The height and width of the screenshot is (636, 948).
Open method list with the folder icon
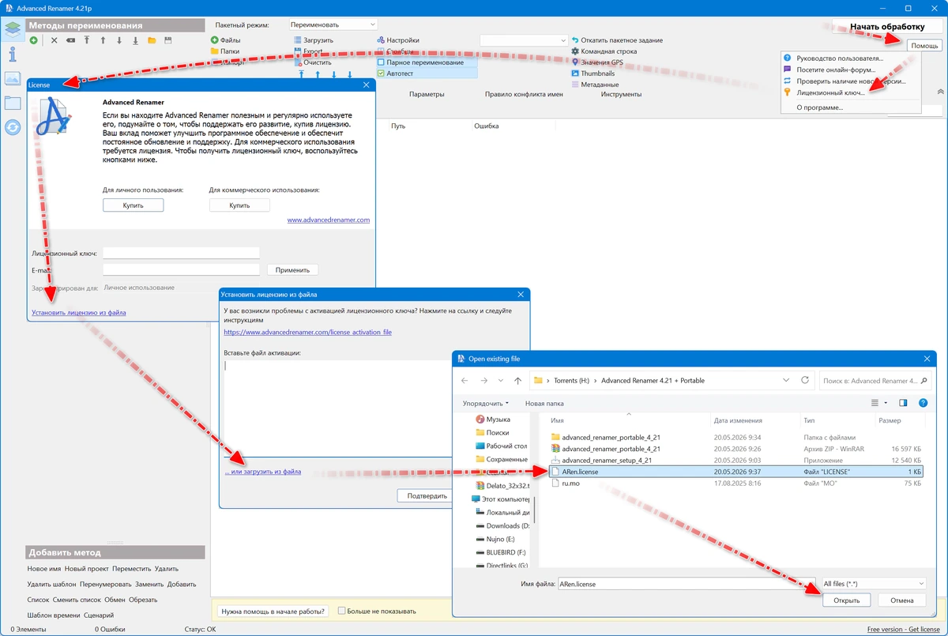[x=152, y=40]
